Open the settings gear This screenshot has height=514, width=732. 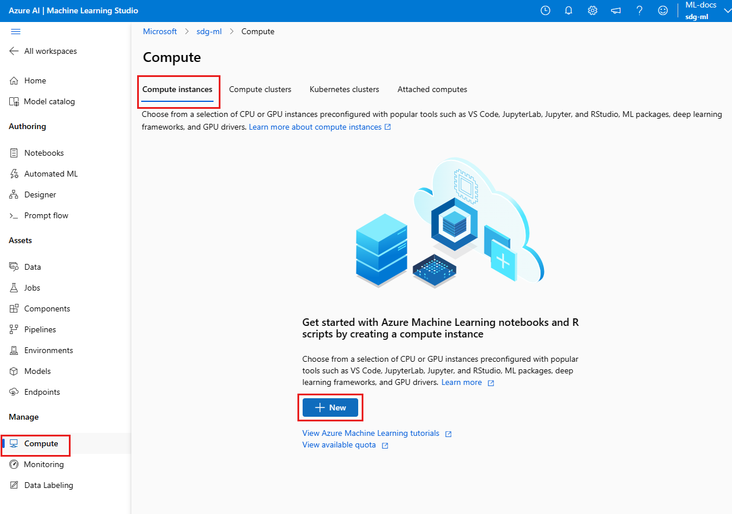click(x=592, y=10)
